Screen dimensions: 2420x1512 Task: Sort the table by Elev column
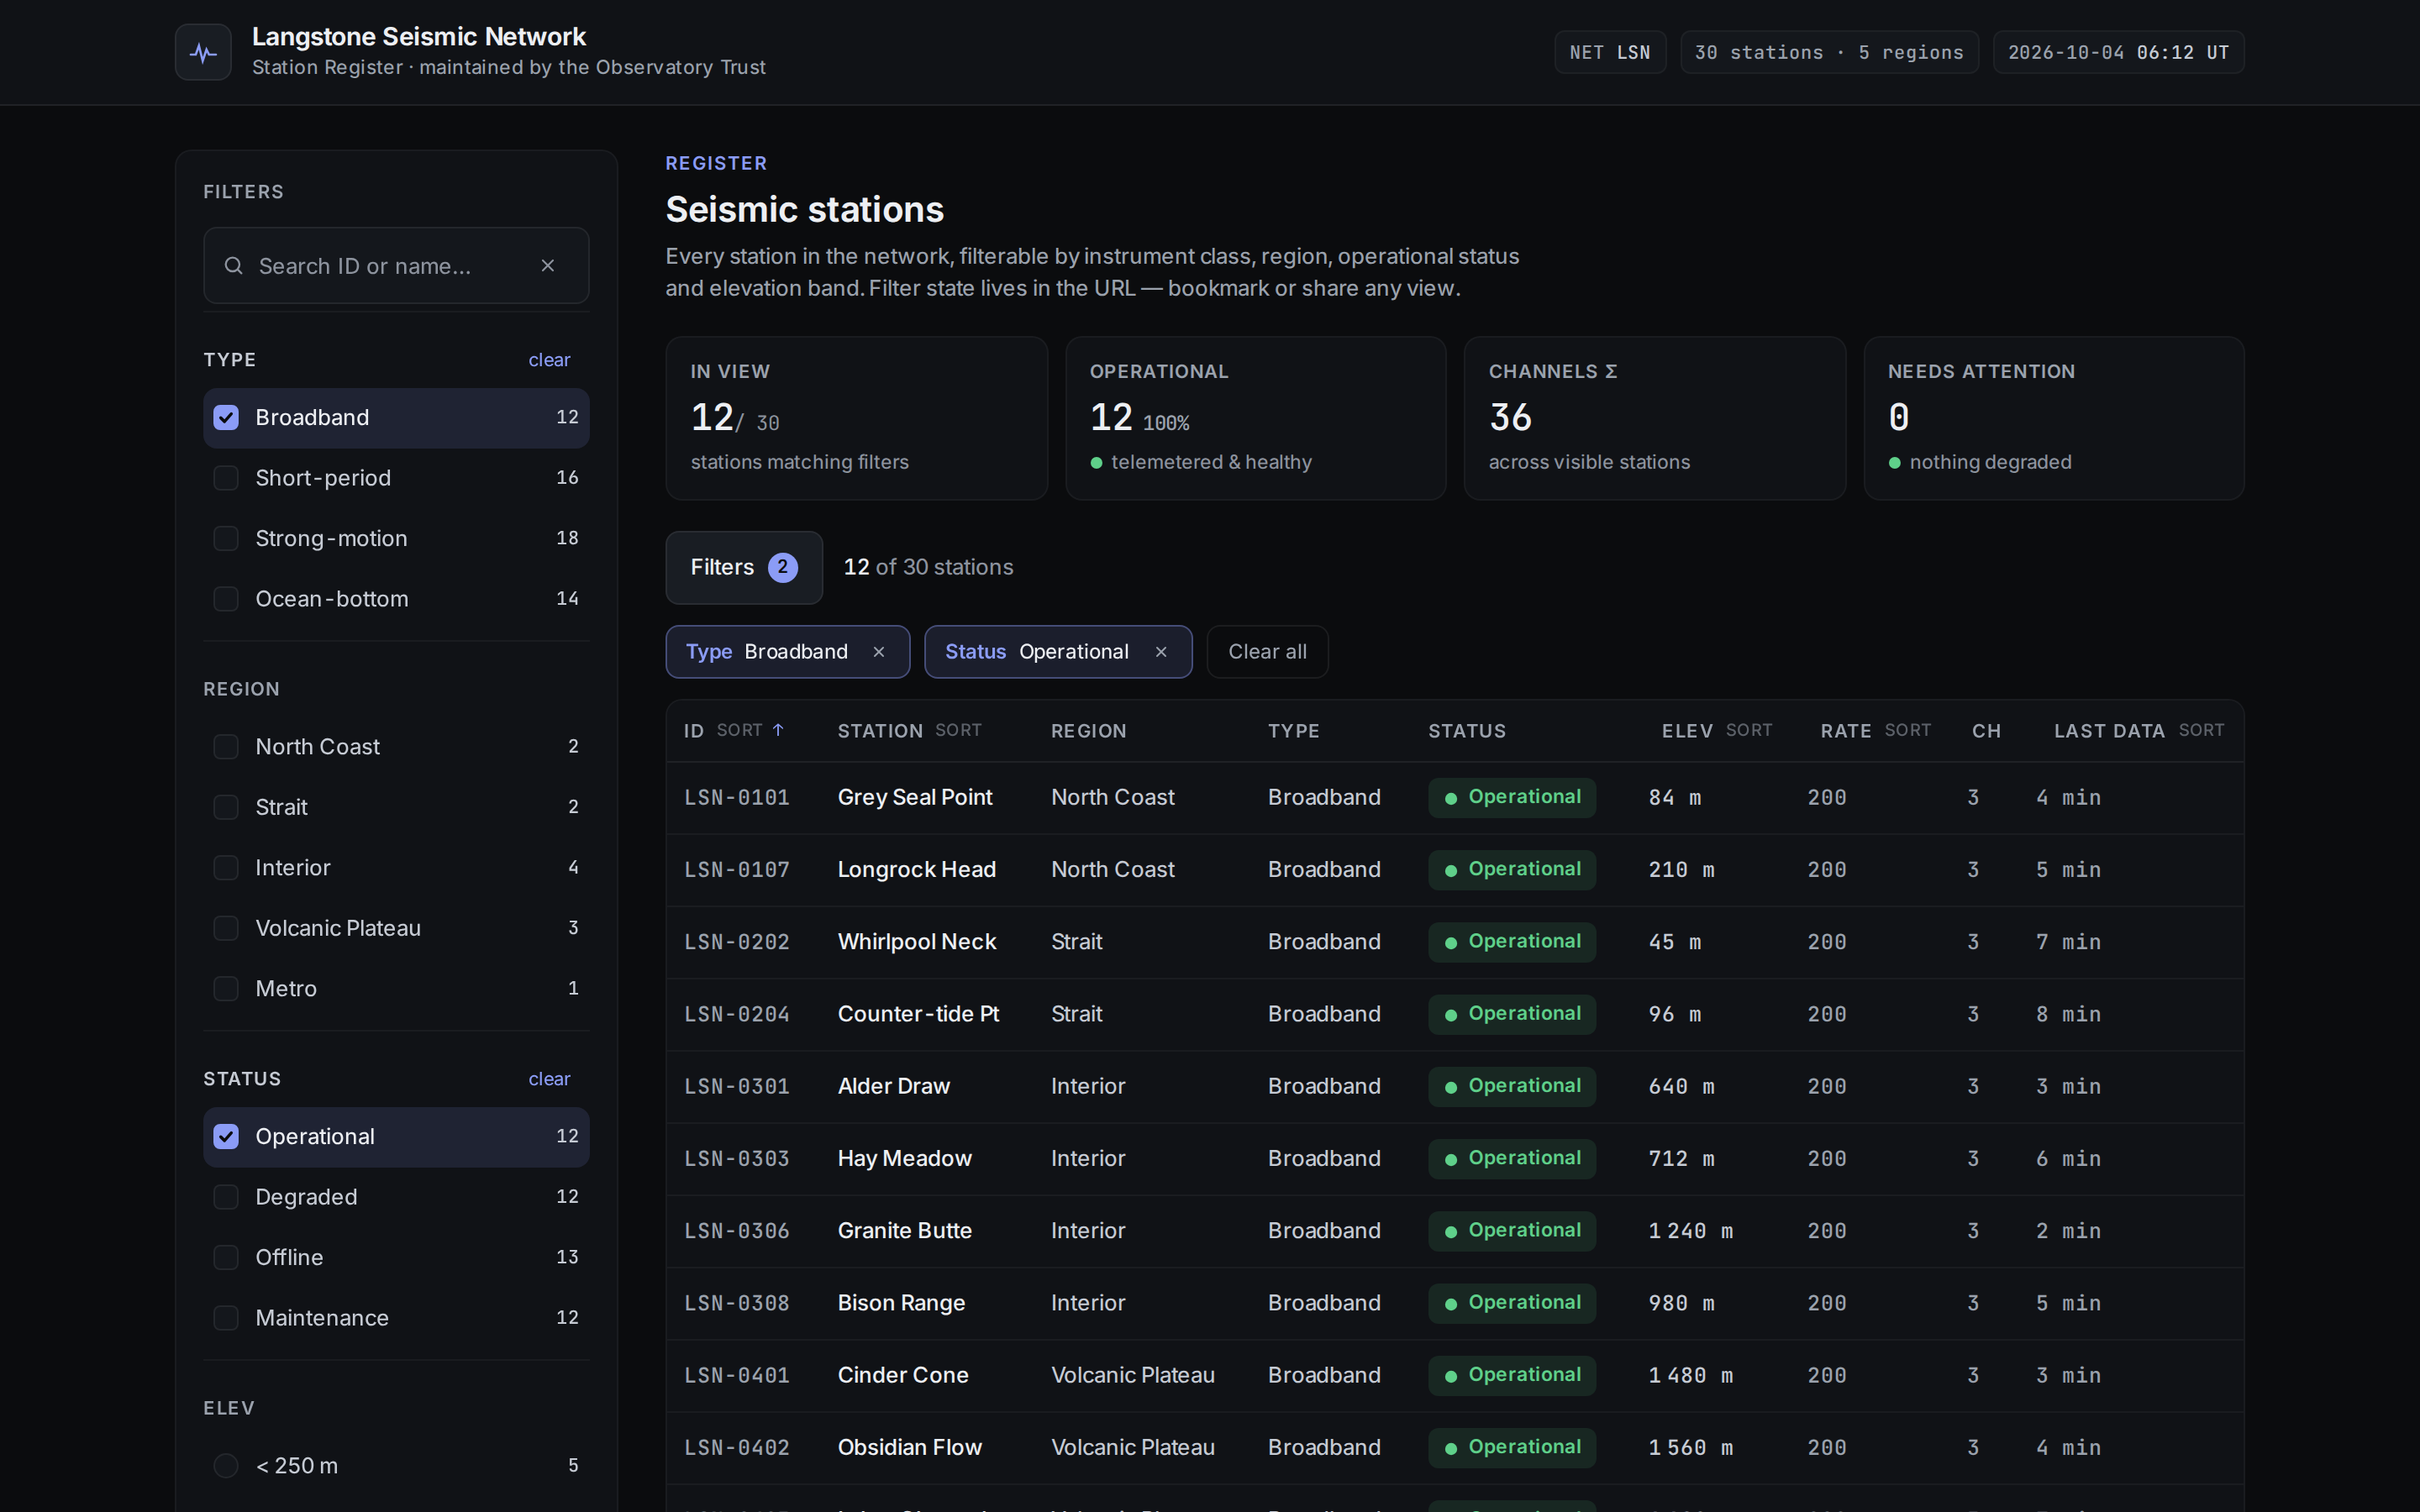pos(1748,730)
